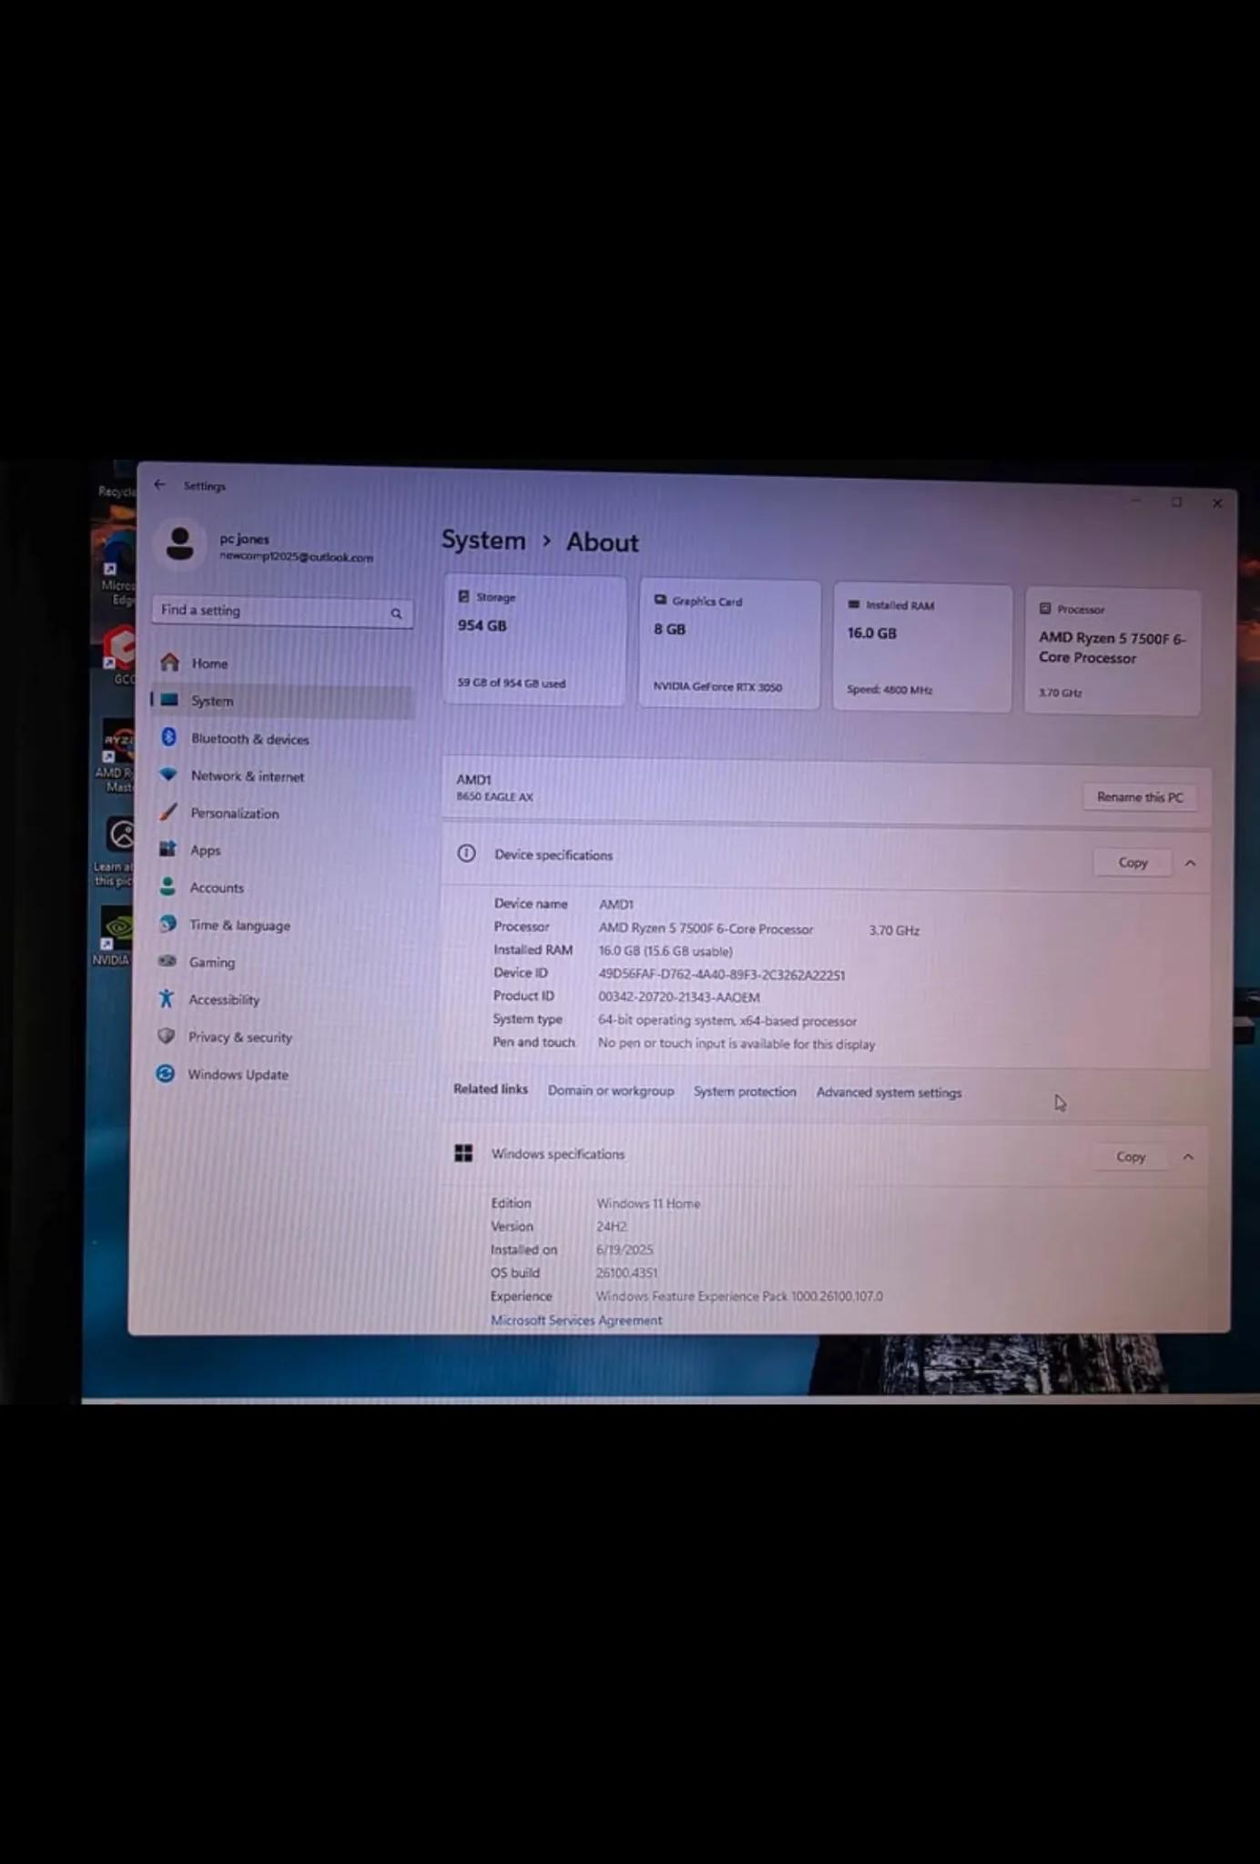
Task: Click the search magnifier icon
Action: (x=396, y=613)
